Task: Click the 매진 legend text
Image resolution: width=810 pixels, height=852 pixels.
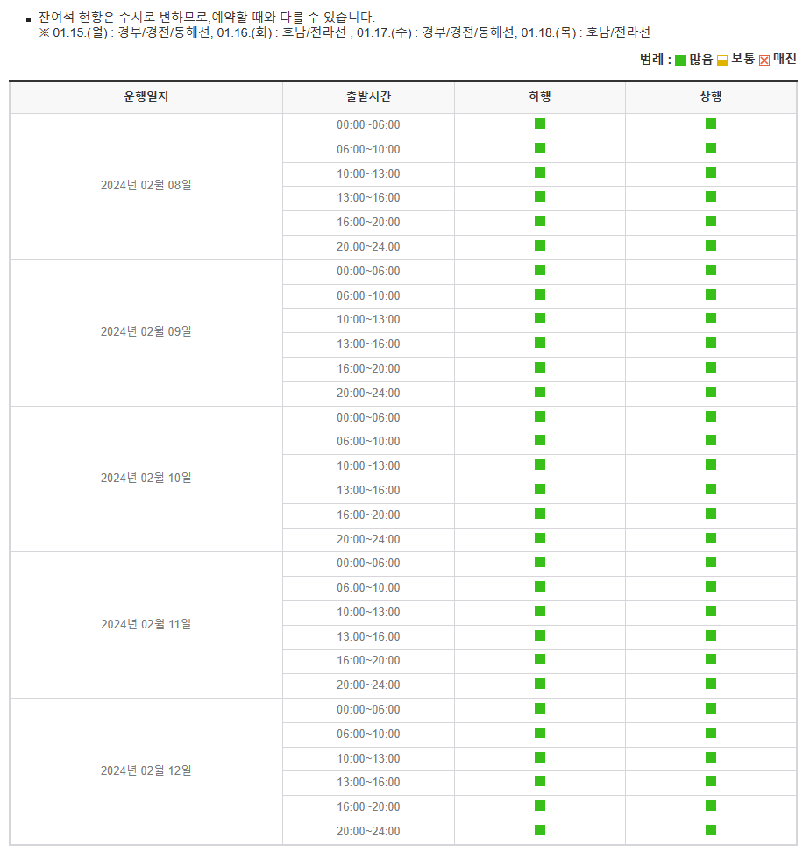Action: pos(785,59)
